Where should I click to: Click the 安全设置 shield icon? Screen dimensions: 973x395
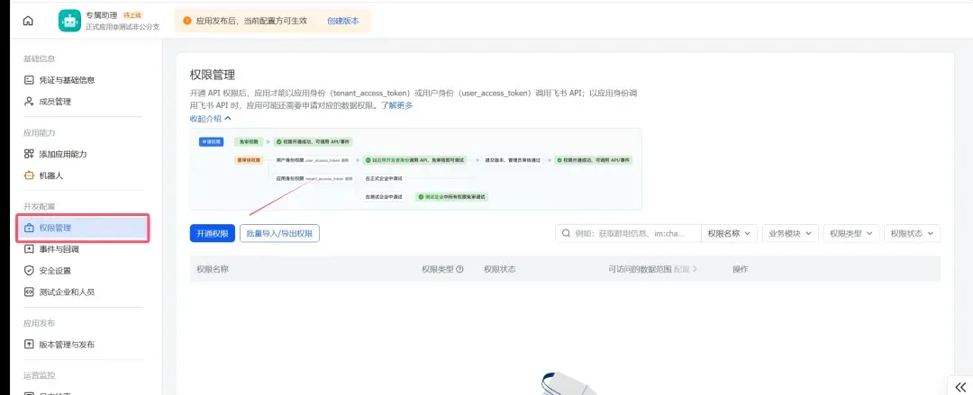(x=29, y=270)
